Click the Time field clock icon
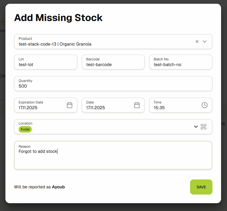Image resolution: width=227 pixels, height=211 pixels. [205, 105]
